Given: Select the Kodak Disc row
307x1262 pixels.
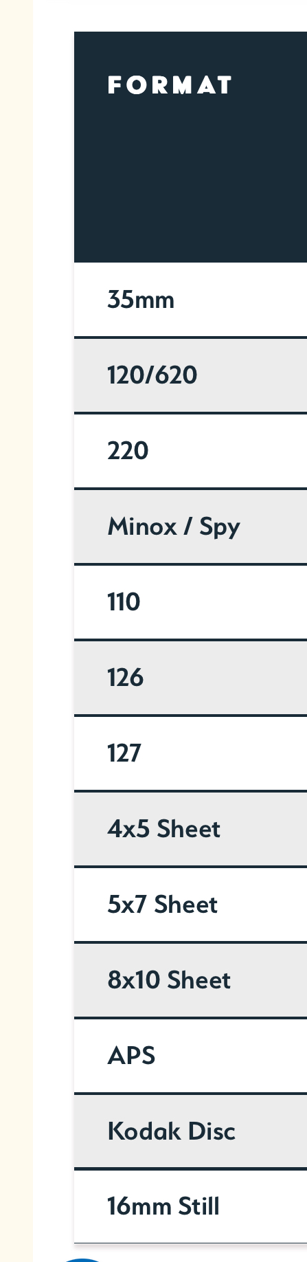Looking at the screenshot, I should click(x=190, y=1131).
